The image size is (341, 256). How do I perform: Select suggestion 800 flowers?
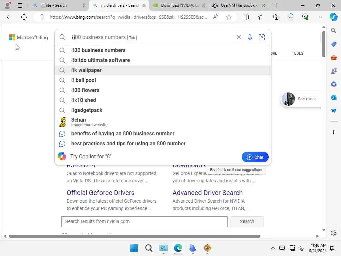coord(163,90)
